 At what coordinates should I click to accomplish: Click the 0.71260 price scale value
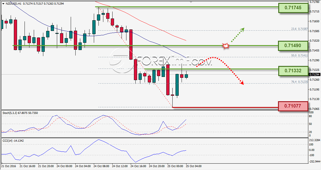click(315, 80)
